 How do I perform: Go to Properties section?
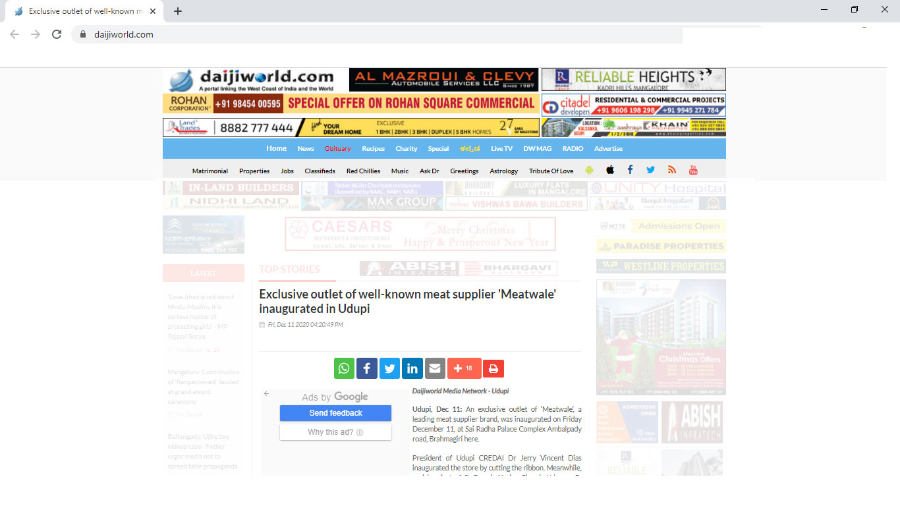254,171
